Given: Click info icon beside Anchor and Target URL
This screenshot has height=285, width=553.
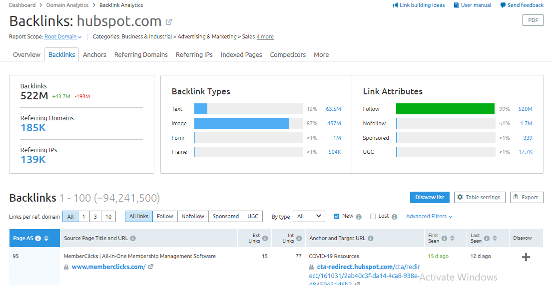Looking at the screenshot, I should [x=371, y=239].
